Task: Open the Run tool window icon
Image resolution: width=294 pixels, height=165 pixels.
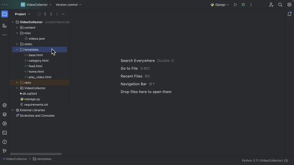Action: [5, 124]
